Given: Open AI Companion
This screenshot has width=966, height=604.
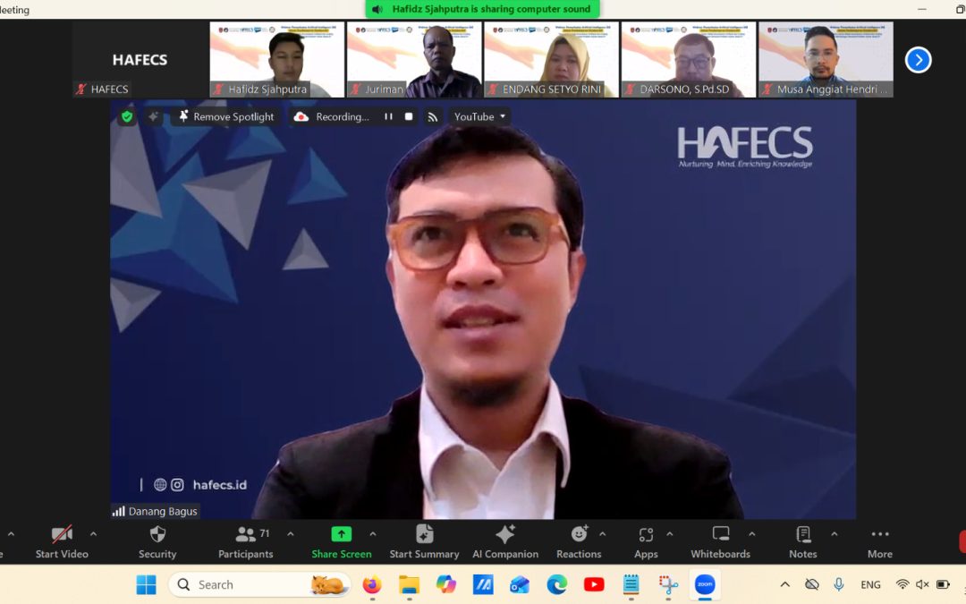Looking at the screenshot, I should tap(505, 542).
